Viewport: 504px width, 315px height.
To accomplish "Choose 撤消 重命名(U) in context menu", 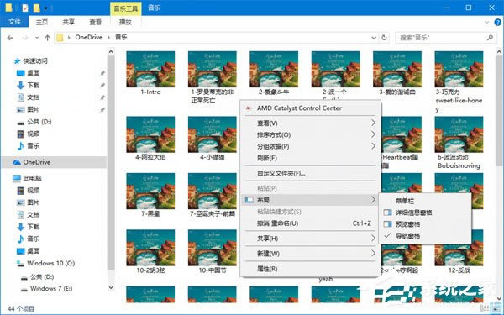I will coord(278,223).
